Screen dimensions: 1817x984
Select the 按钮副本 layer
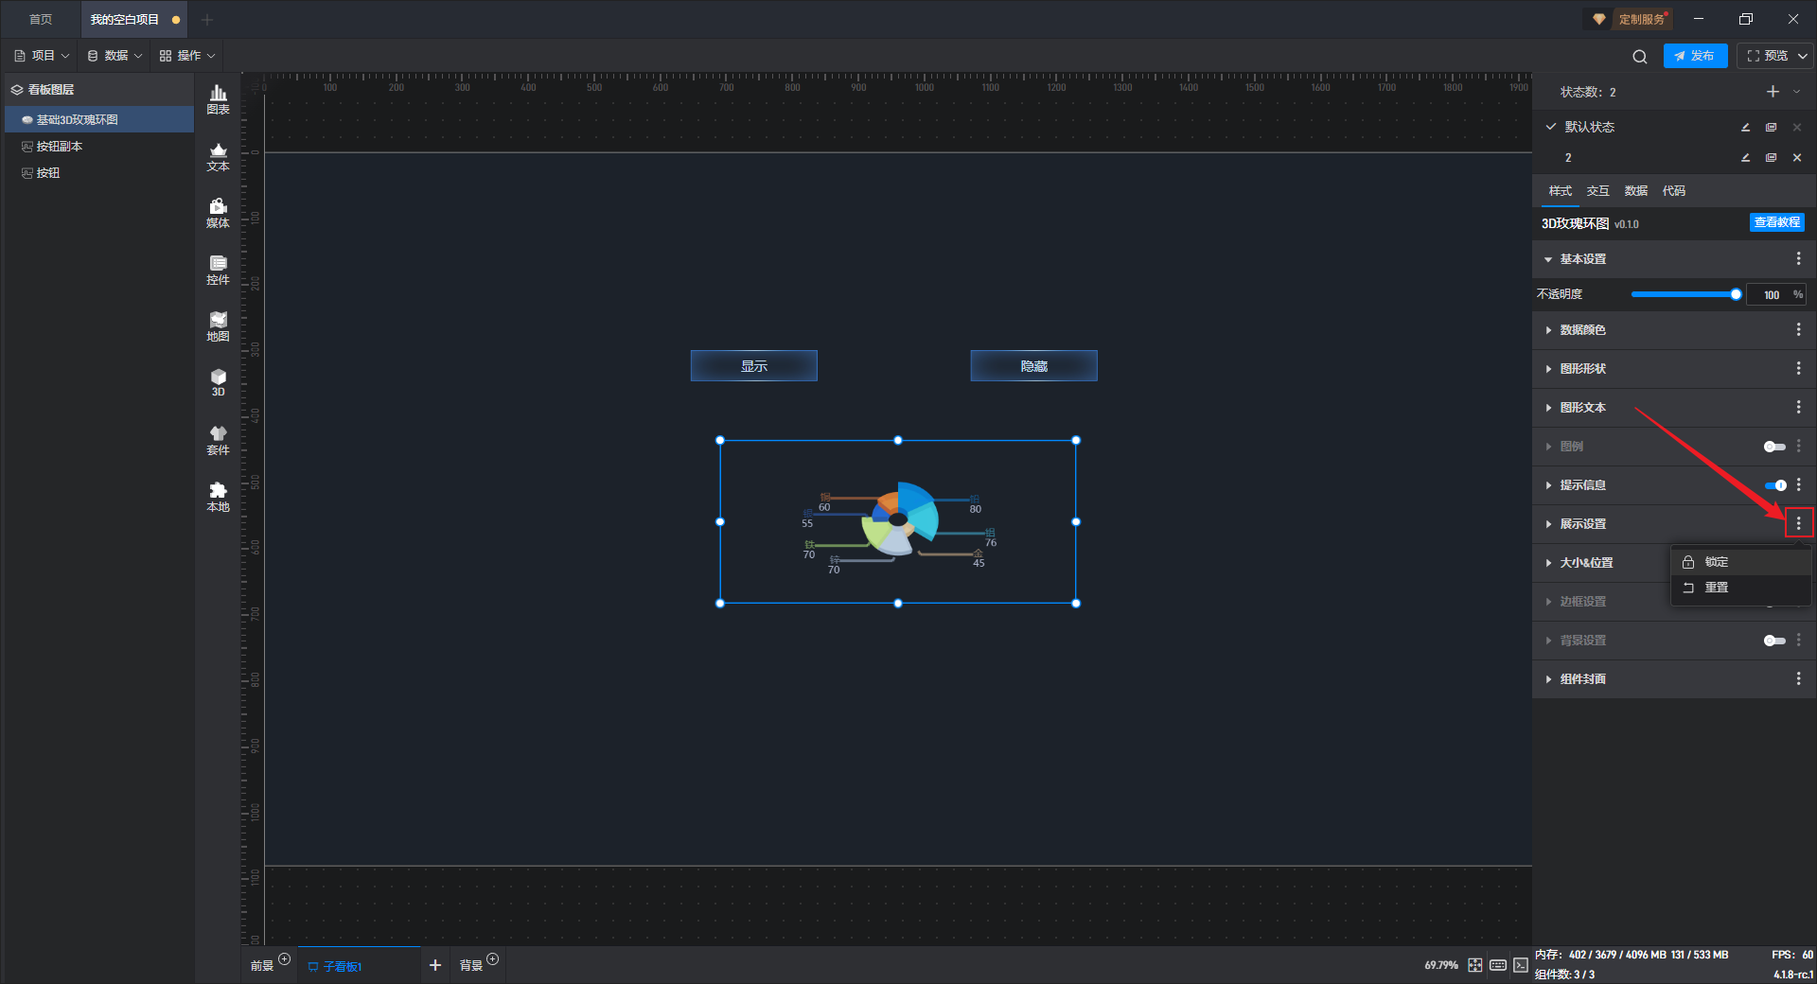coord(59,147)
